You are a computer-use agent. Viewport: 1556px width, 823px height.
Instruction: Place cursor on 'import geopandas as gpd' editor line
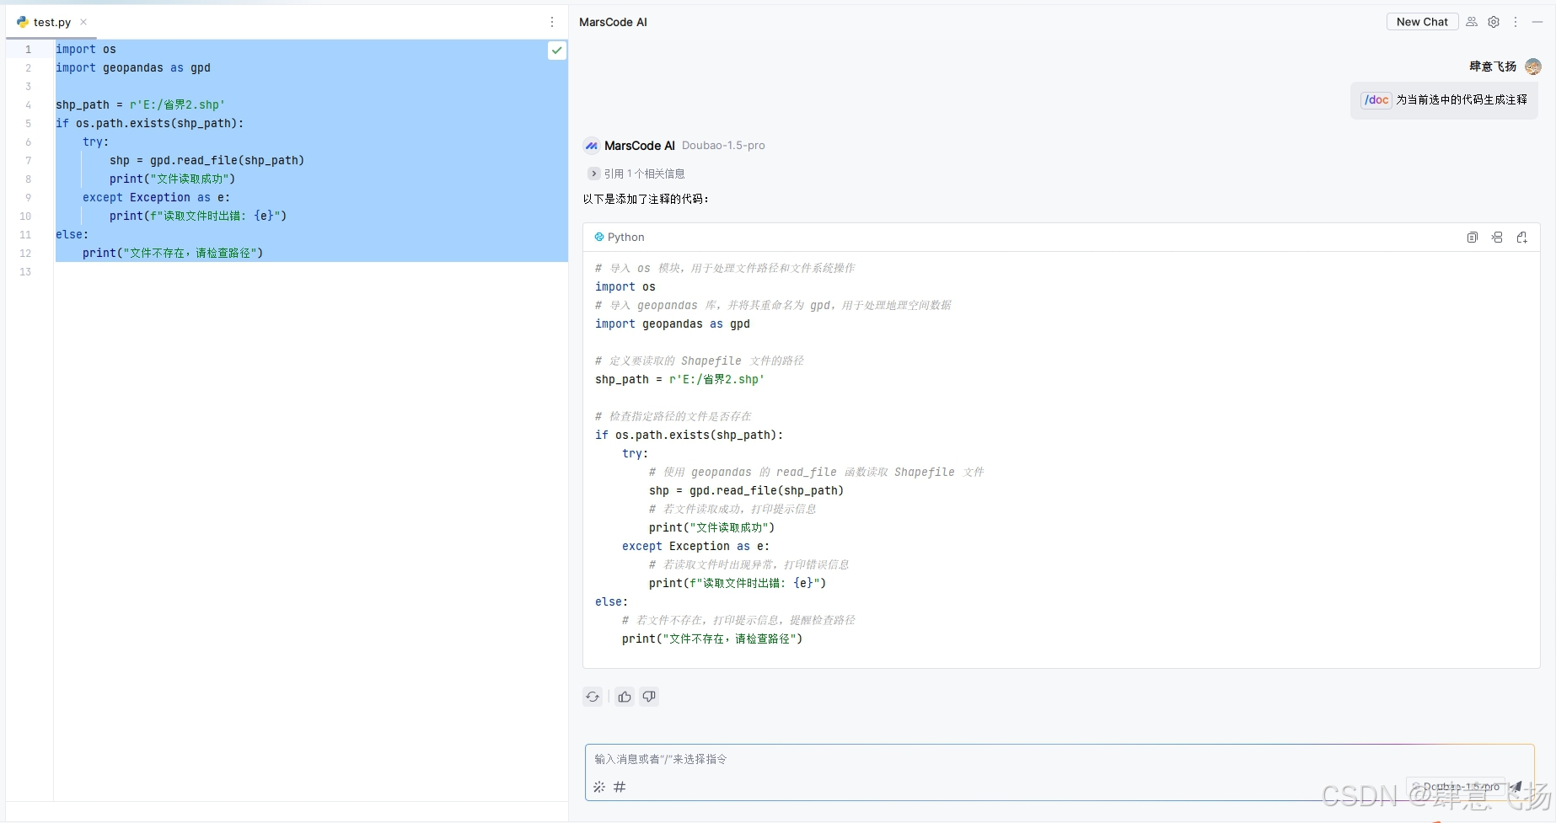pyautogui.click(x=133, y=68)
